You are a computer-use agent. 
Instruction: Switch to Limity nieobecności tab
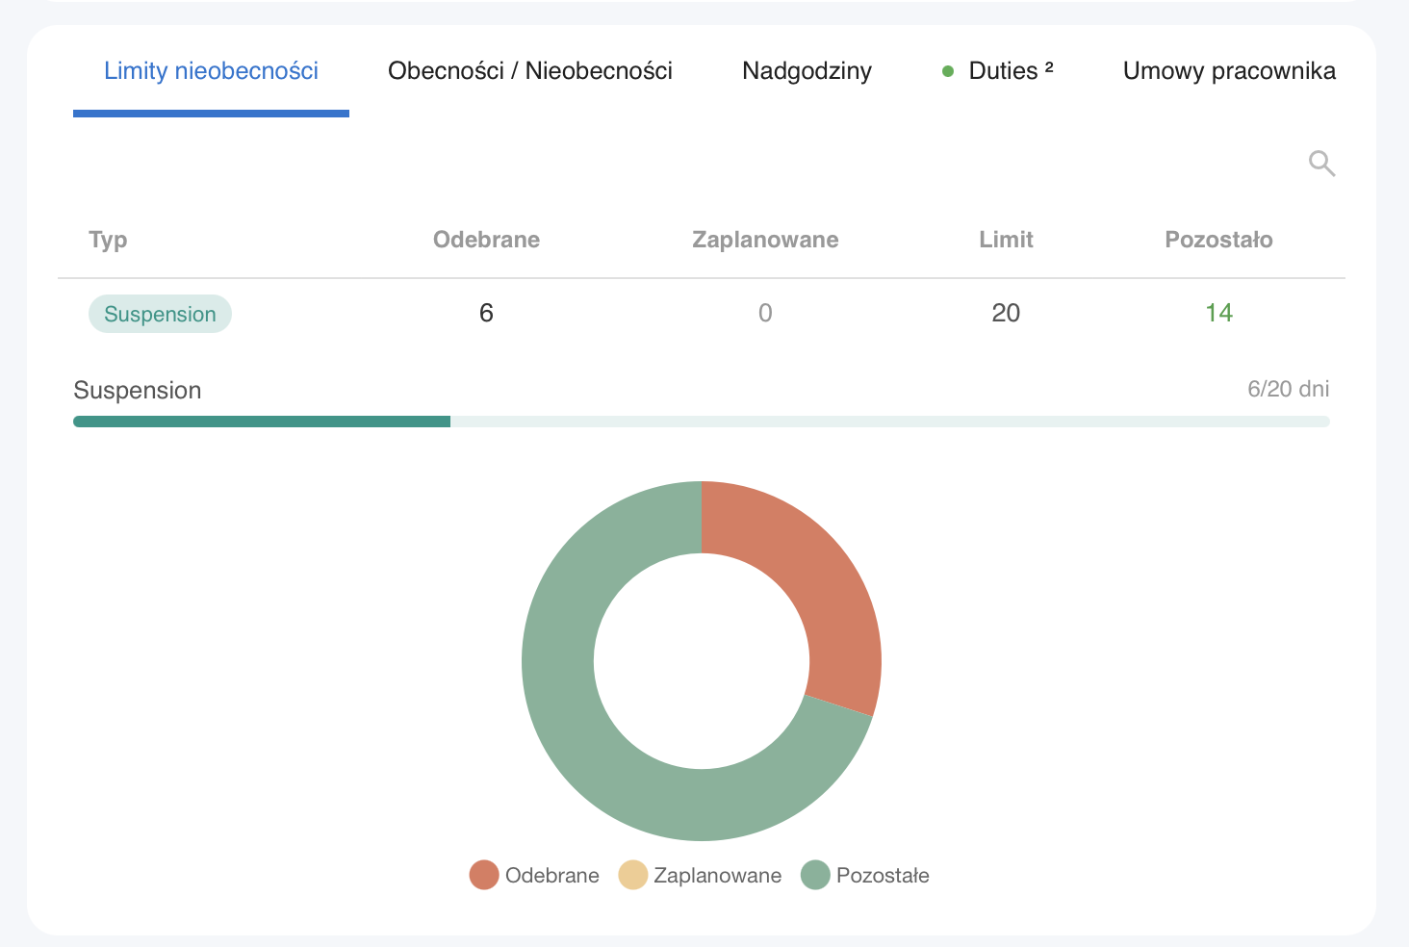(x=211, y=71)
